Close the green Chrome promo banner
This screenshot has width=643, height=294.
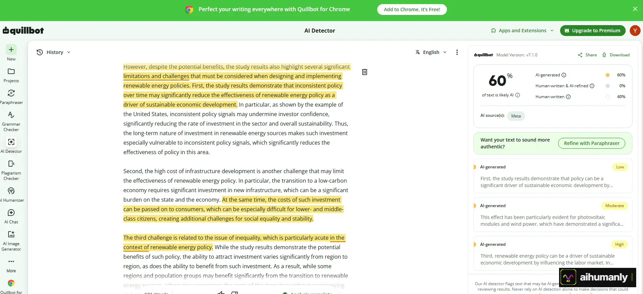click(635, 9)
